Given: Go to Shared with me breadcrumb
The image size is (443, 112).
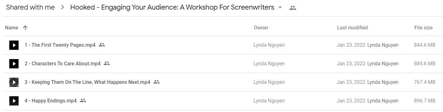Looking at the screenshot, I should click(30, 7).
